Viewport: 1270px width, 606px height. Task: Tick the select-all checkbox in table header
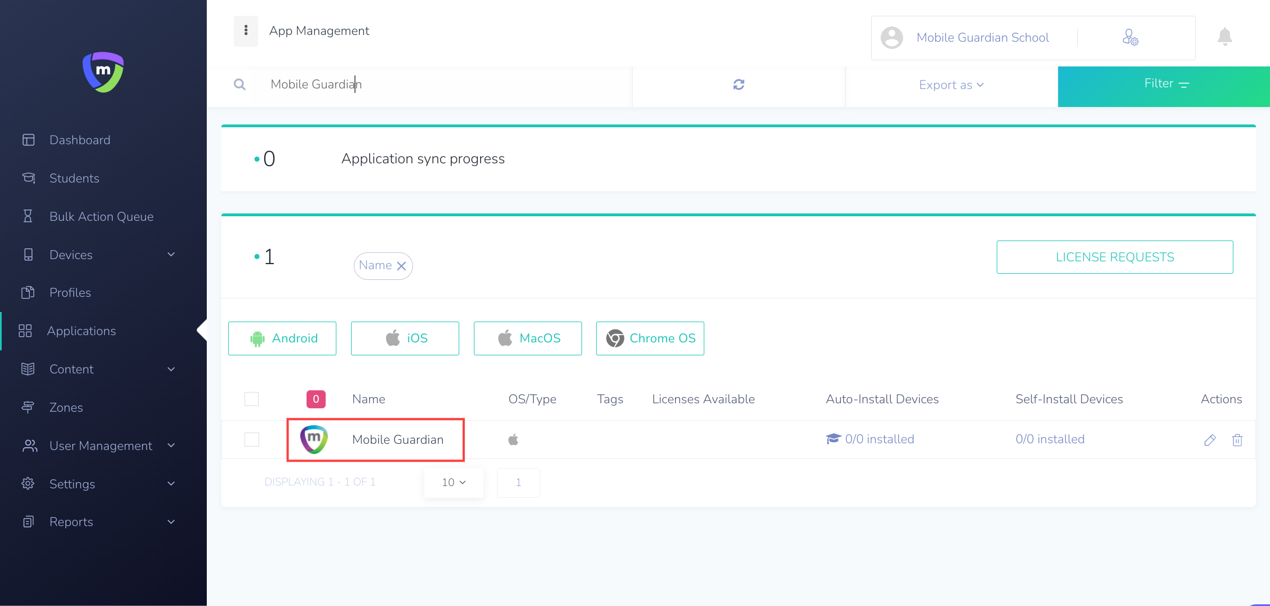251,399
